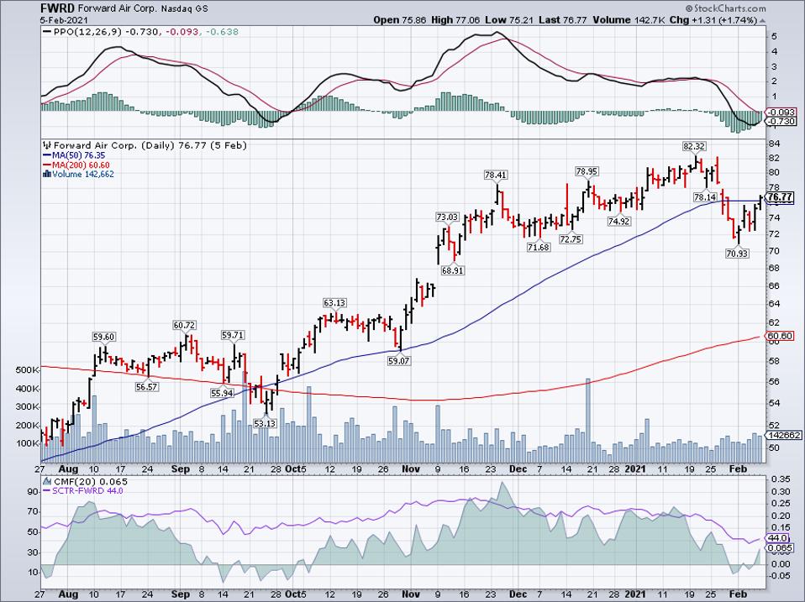Click the red MA(200) legend line swatch

pos(47,165)
